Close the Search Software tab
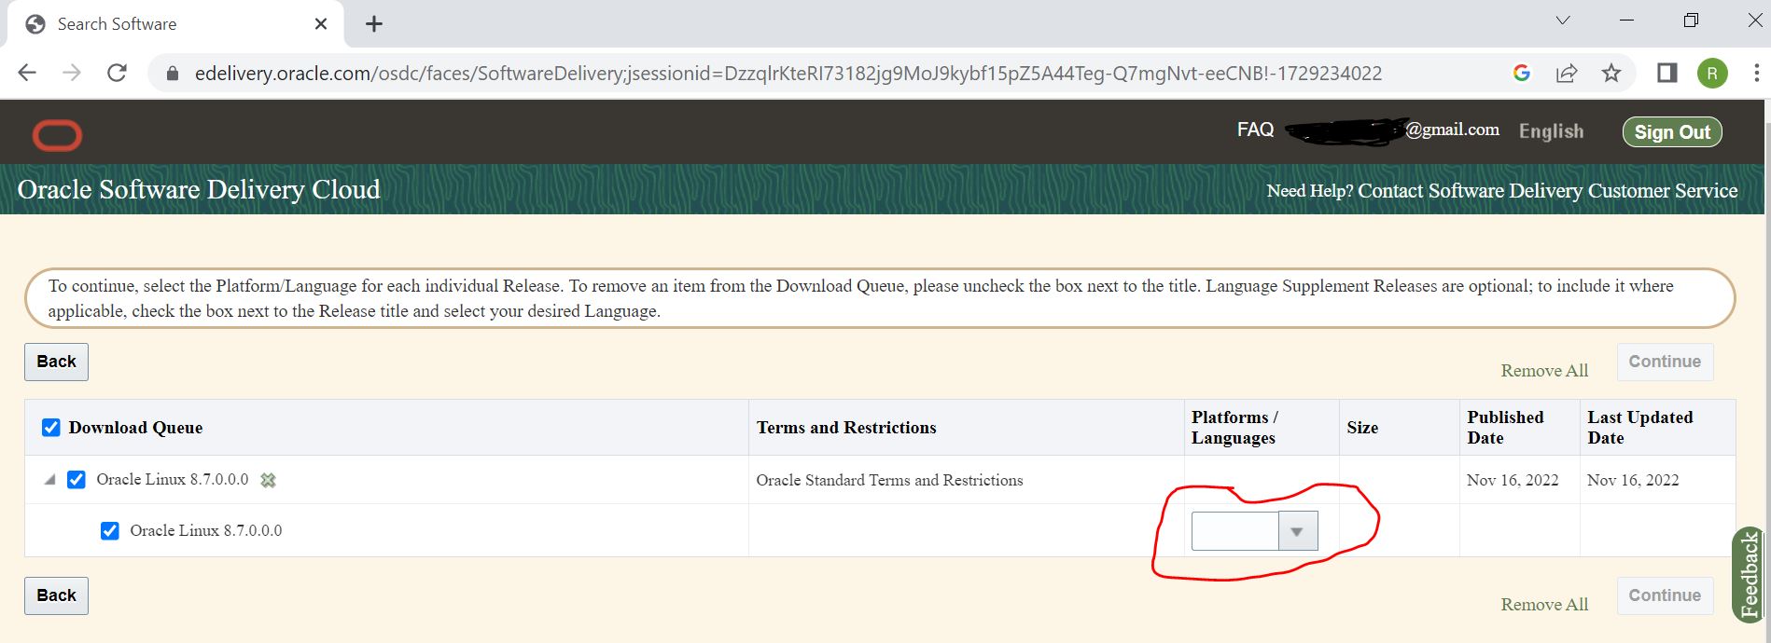The height and width of the screenshot is (643, 1771). [321, 24]
